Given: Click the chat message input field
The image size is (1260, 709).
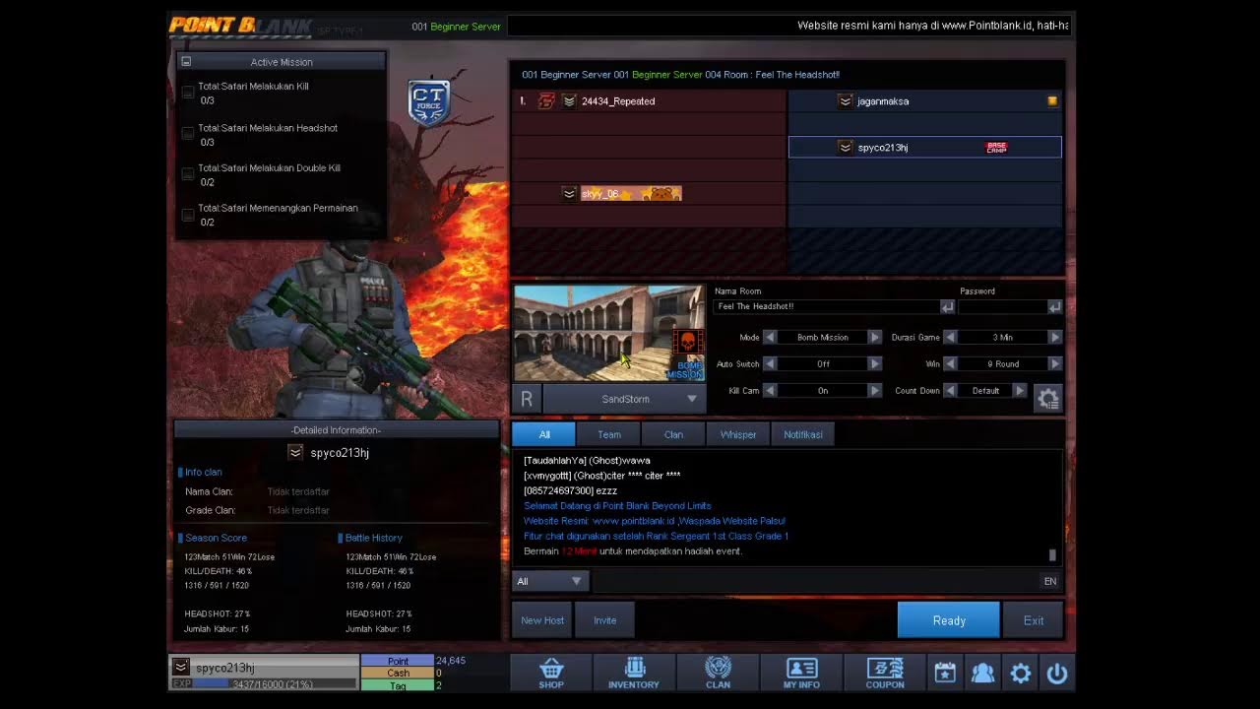Looking at the screenshot, I should pyautogui.click(x=814, y=581).
